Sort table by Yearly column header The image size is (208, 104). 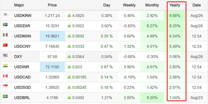point(175,5)
